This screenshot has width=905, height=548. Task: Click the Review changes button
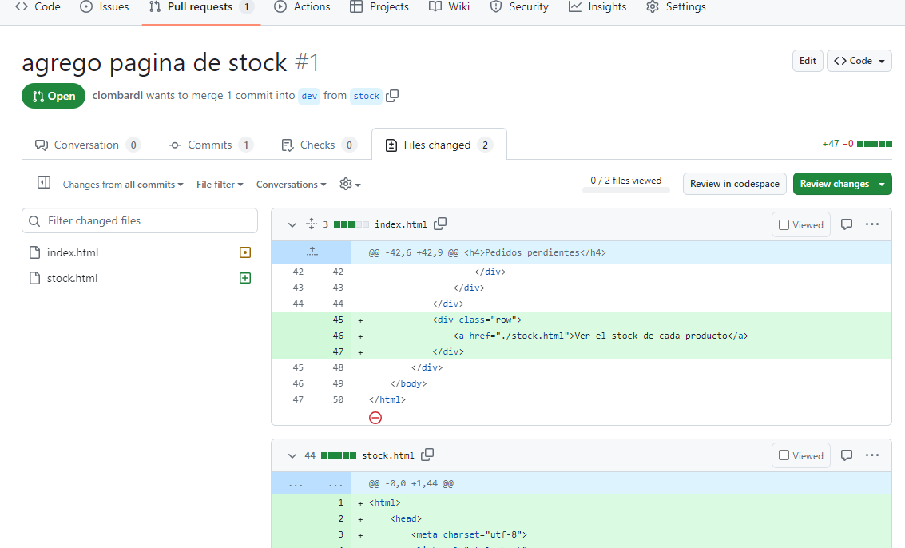click(835, 184)
